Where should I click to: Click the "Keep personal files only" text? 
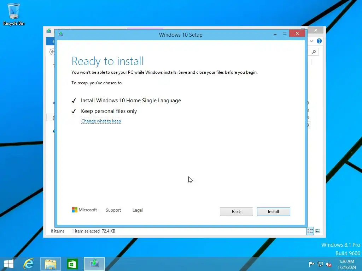pyautogui.click(x=109, y=111)
